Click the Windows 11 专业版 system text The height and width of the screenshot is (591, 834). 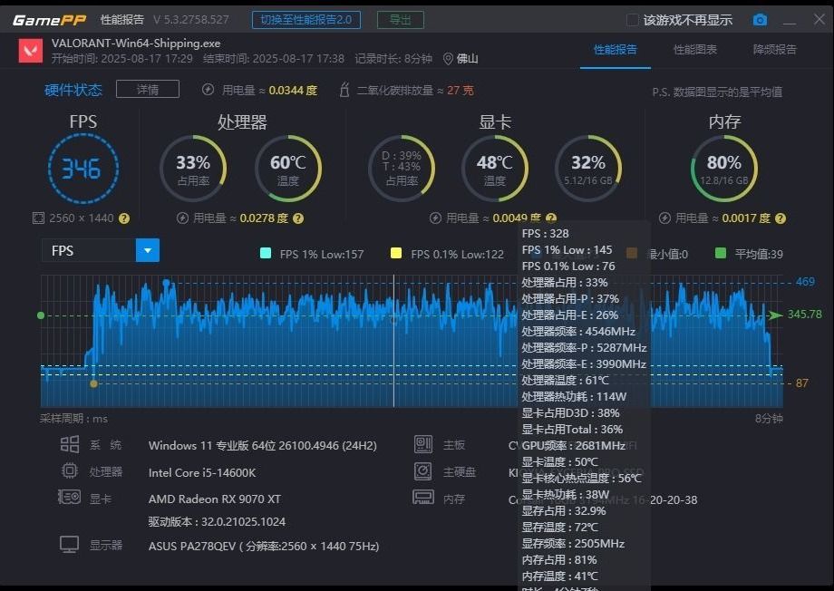[x=263, y=445]
